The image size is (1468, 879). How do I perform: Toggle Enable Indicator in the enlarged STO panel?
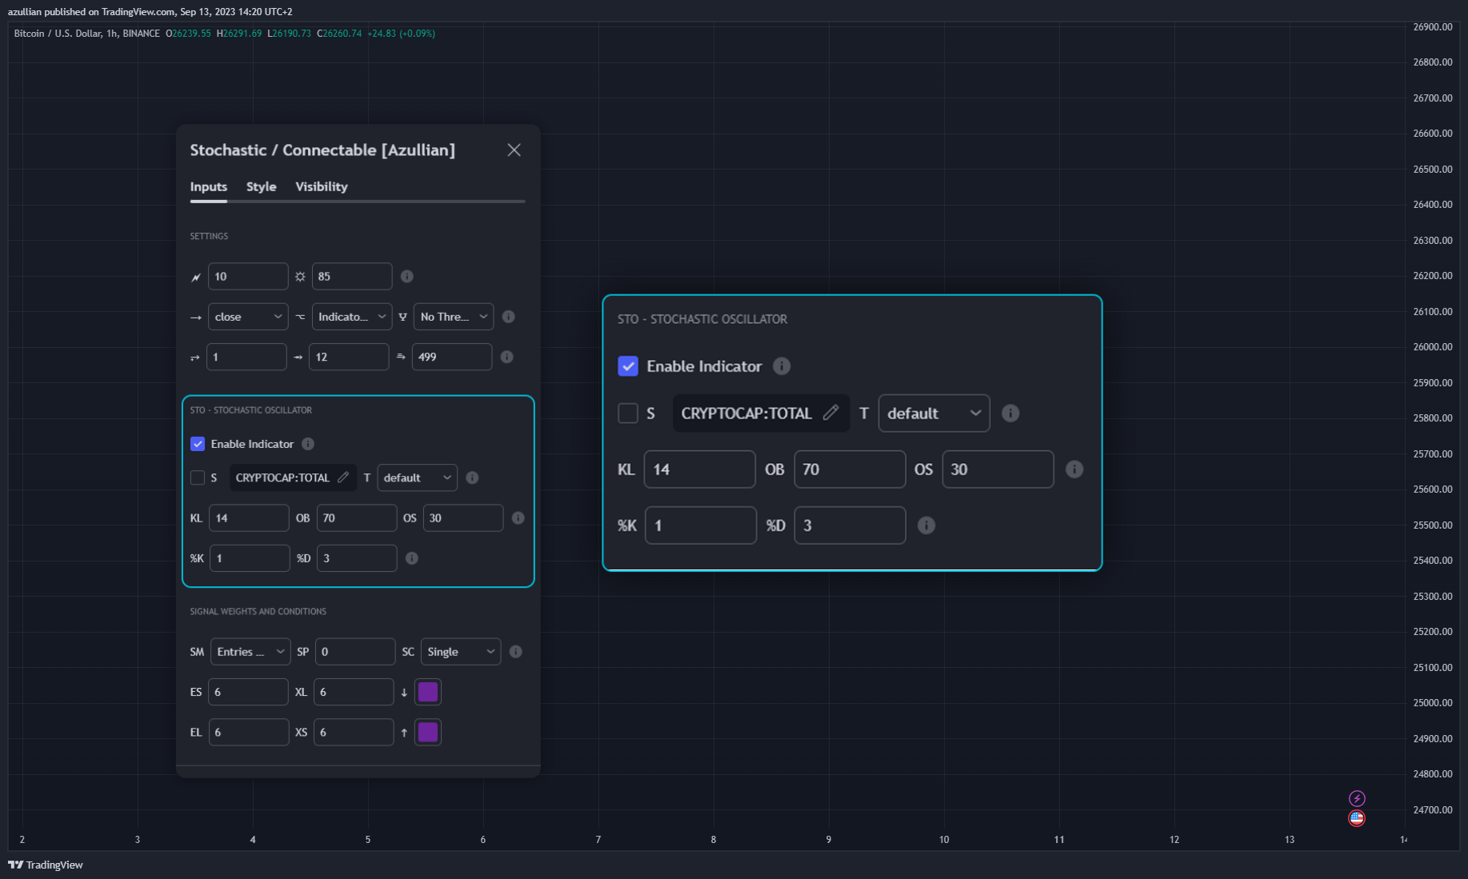click(x=628, y=366)
